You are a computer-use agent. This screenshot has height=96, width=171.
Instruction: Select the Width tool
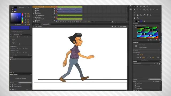point(151,15)
